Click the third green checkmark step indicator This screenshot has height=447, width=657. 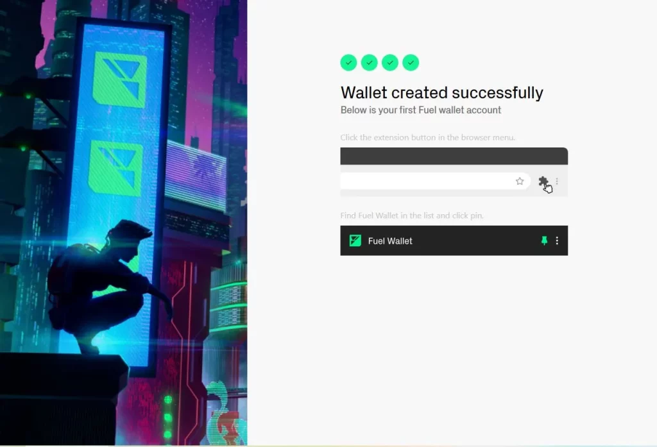[x=390, y=63]
